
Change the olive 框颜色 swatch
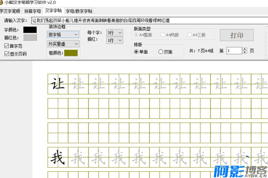[71, 53]
